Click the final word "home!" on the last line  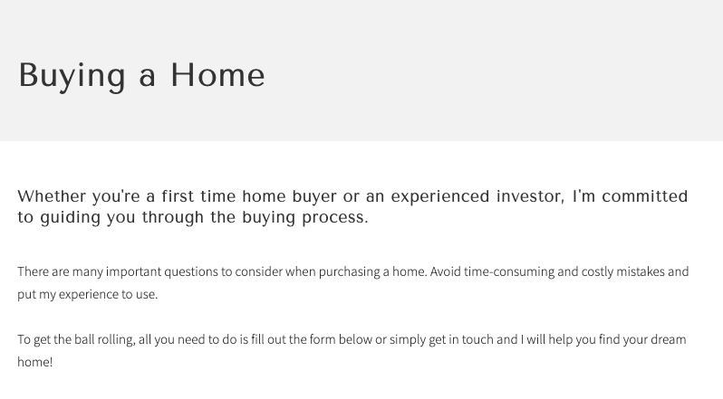35,362
